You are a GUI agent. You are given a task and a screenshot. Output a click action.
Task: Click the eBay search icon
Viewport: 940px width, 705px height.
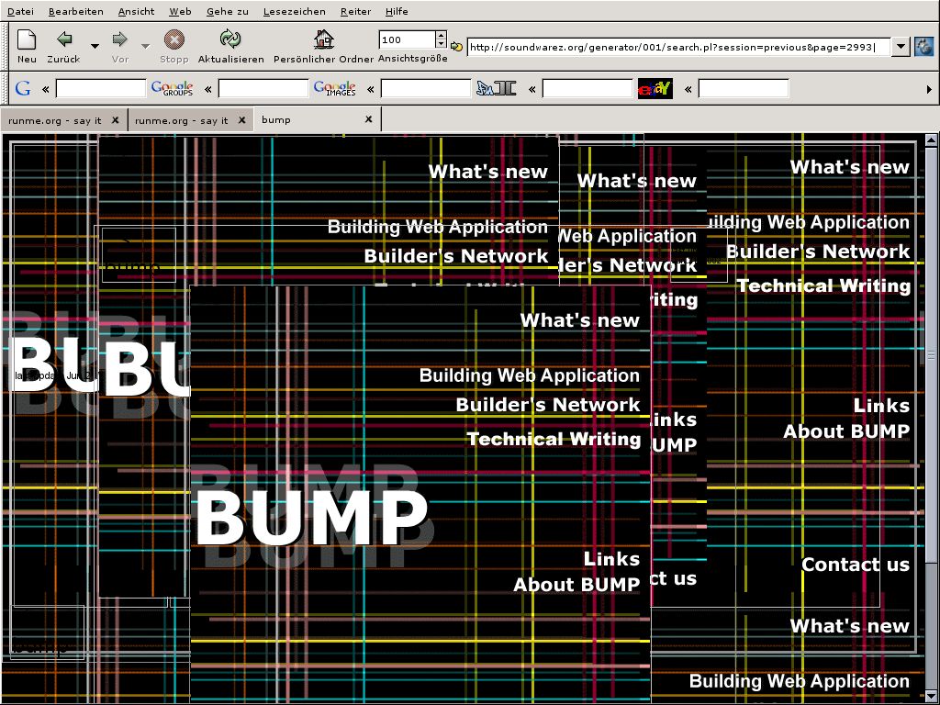coord(655,88)
